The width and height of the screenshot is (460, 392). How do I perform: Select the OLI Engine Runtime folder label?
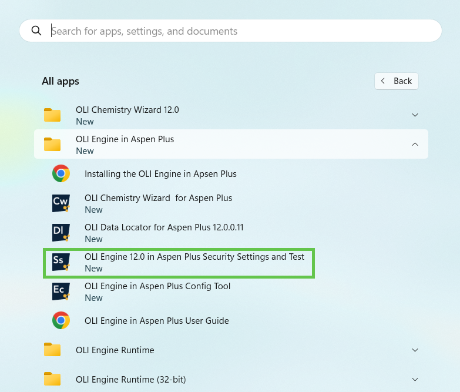[x=115, y=350]
